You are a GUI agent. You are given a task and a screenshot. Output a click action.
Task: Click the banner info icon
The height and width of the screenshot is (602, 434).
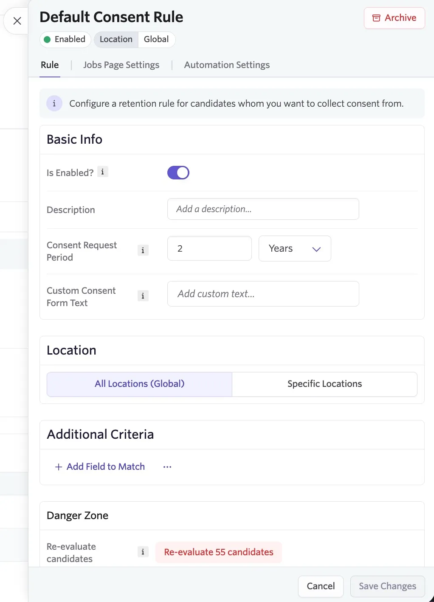[54, 103]
